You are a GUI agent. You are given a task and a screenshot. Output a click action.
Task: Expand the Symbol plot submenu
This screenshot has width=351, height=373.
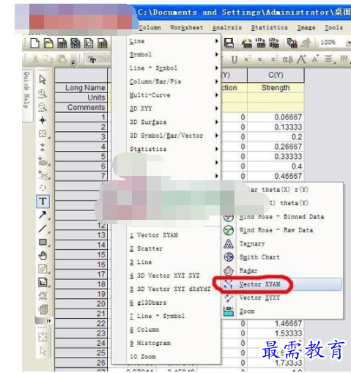[x=173, y=54]
